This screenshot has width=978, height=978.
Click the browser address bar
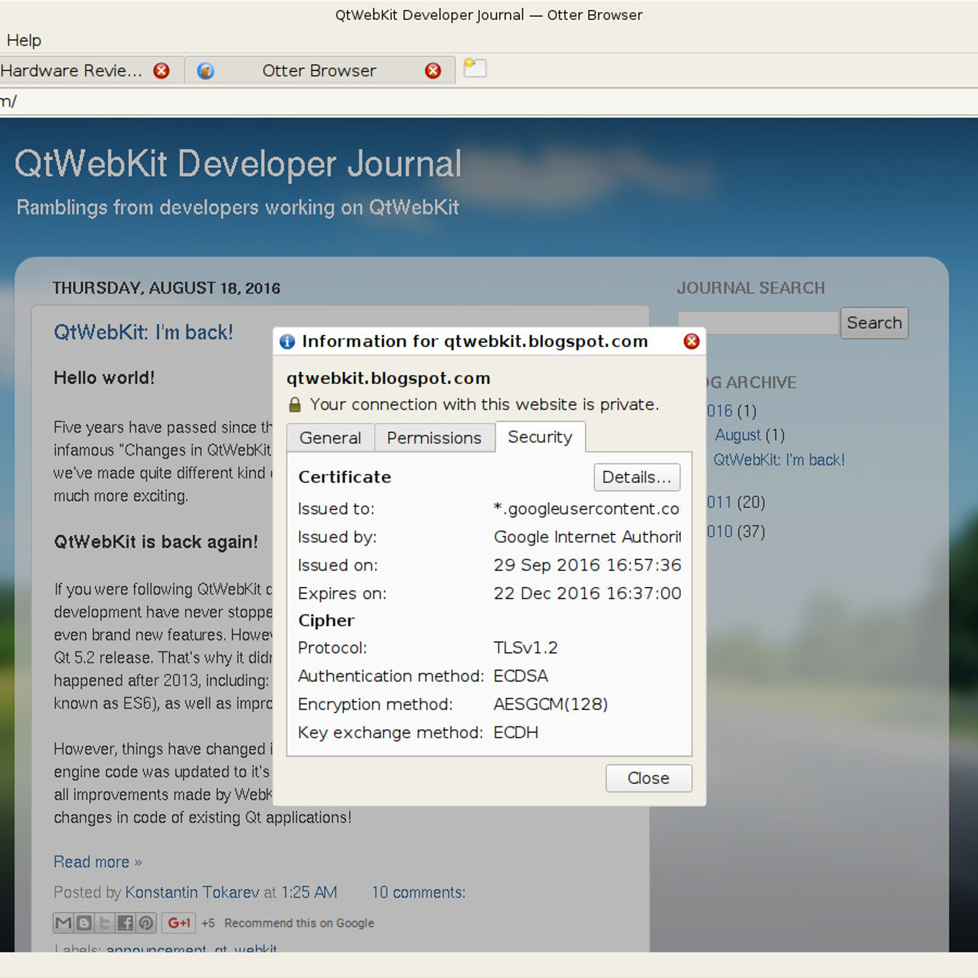point(489,101)
